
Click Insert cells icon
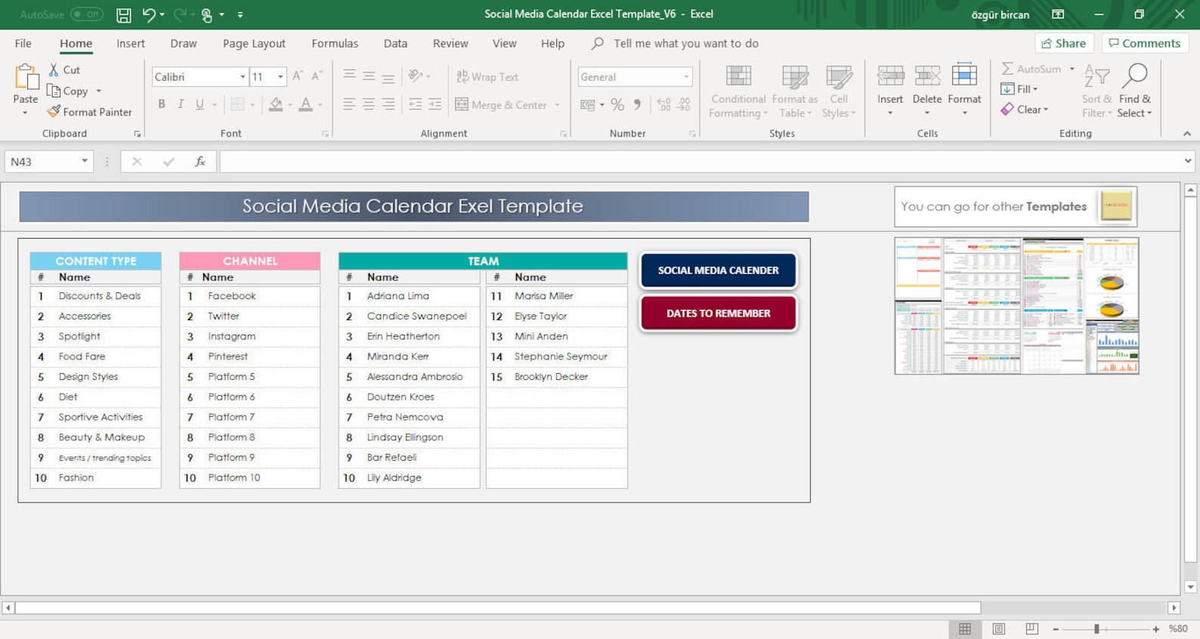890,76
